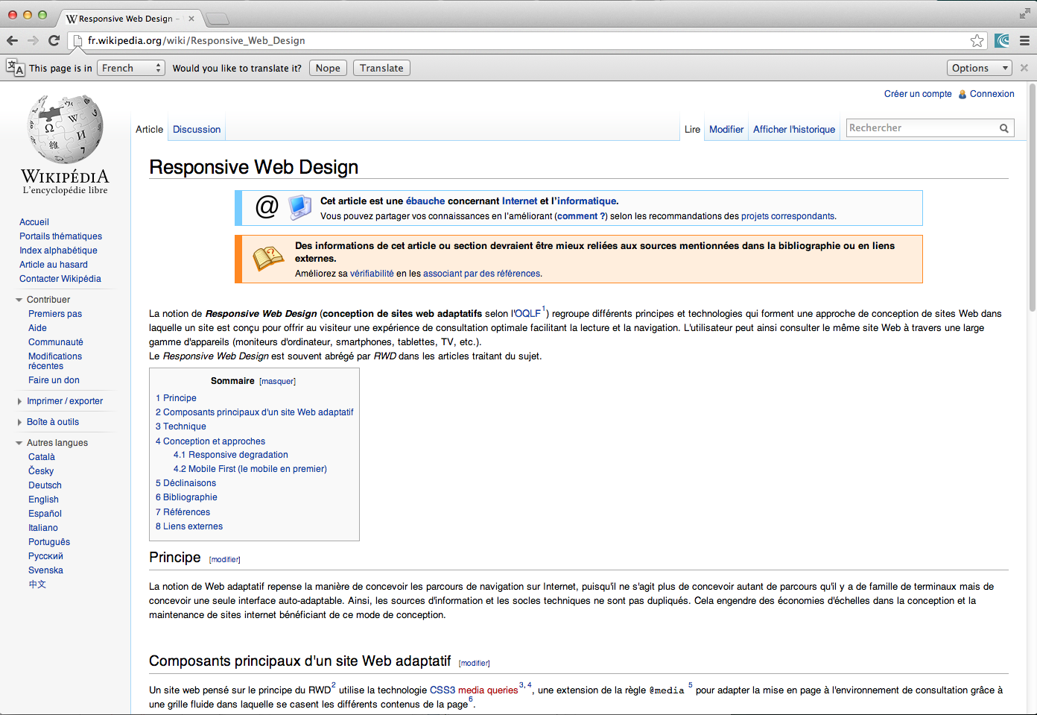Open the 中文 language link
1037x715 pixels.
(37, 585)
